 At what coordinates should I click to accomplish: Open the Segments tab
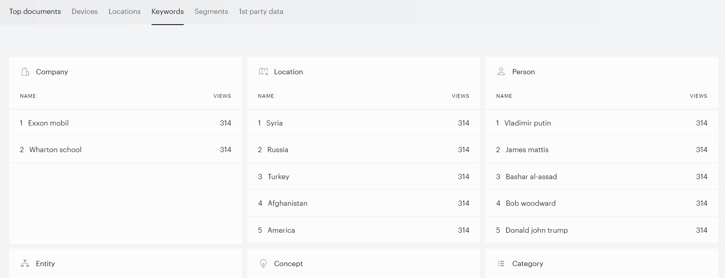point(211,12)
